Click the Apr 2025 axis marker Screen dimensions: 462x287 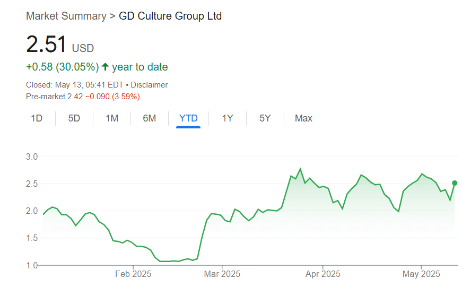coord(322,274)
